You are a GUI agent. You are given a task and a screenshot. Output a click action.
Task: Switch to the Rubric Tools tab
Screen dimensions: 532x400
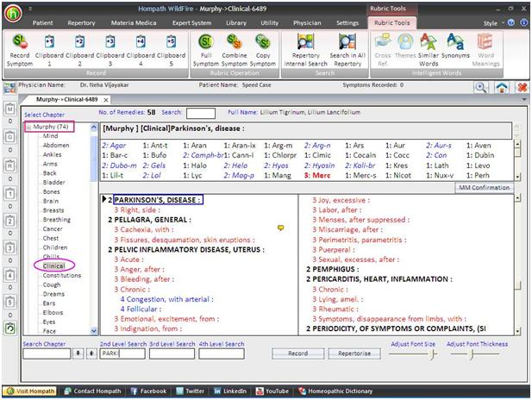(391, 23)
